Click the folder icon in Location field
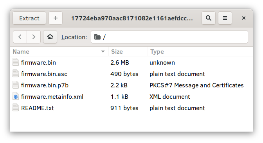 coord(97,37)
